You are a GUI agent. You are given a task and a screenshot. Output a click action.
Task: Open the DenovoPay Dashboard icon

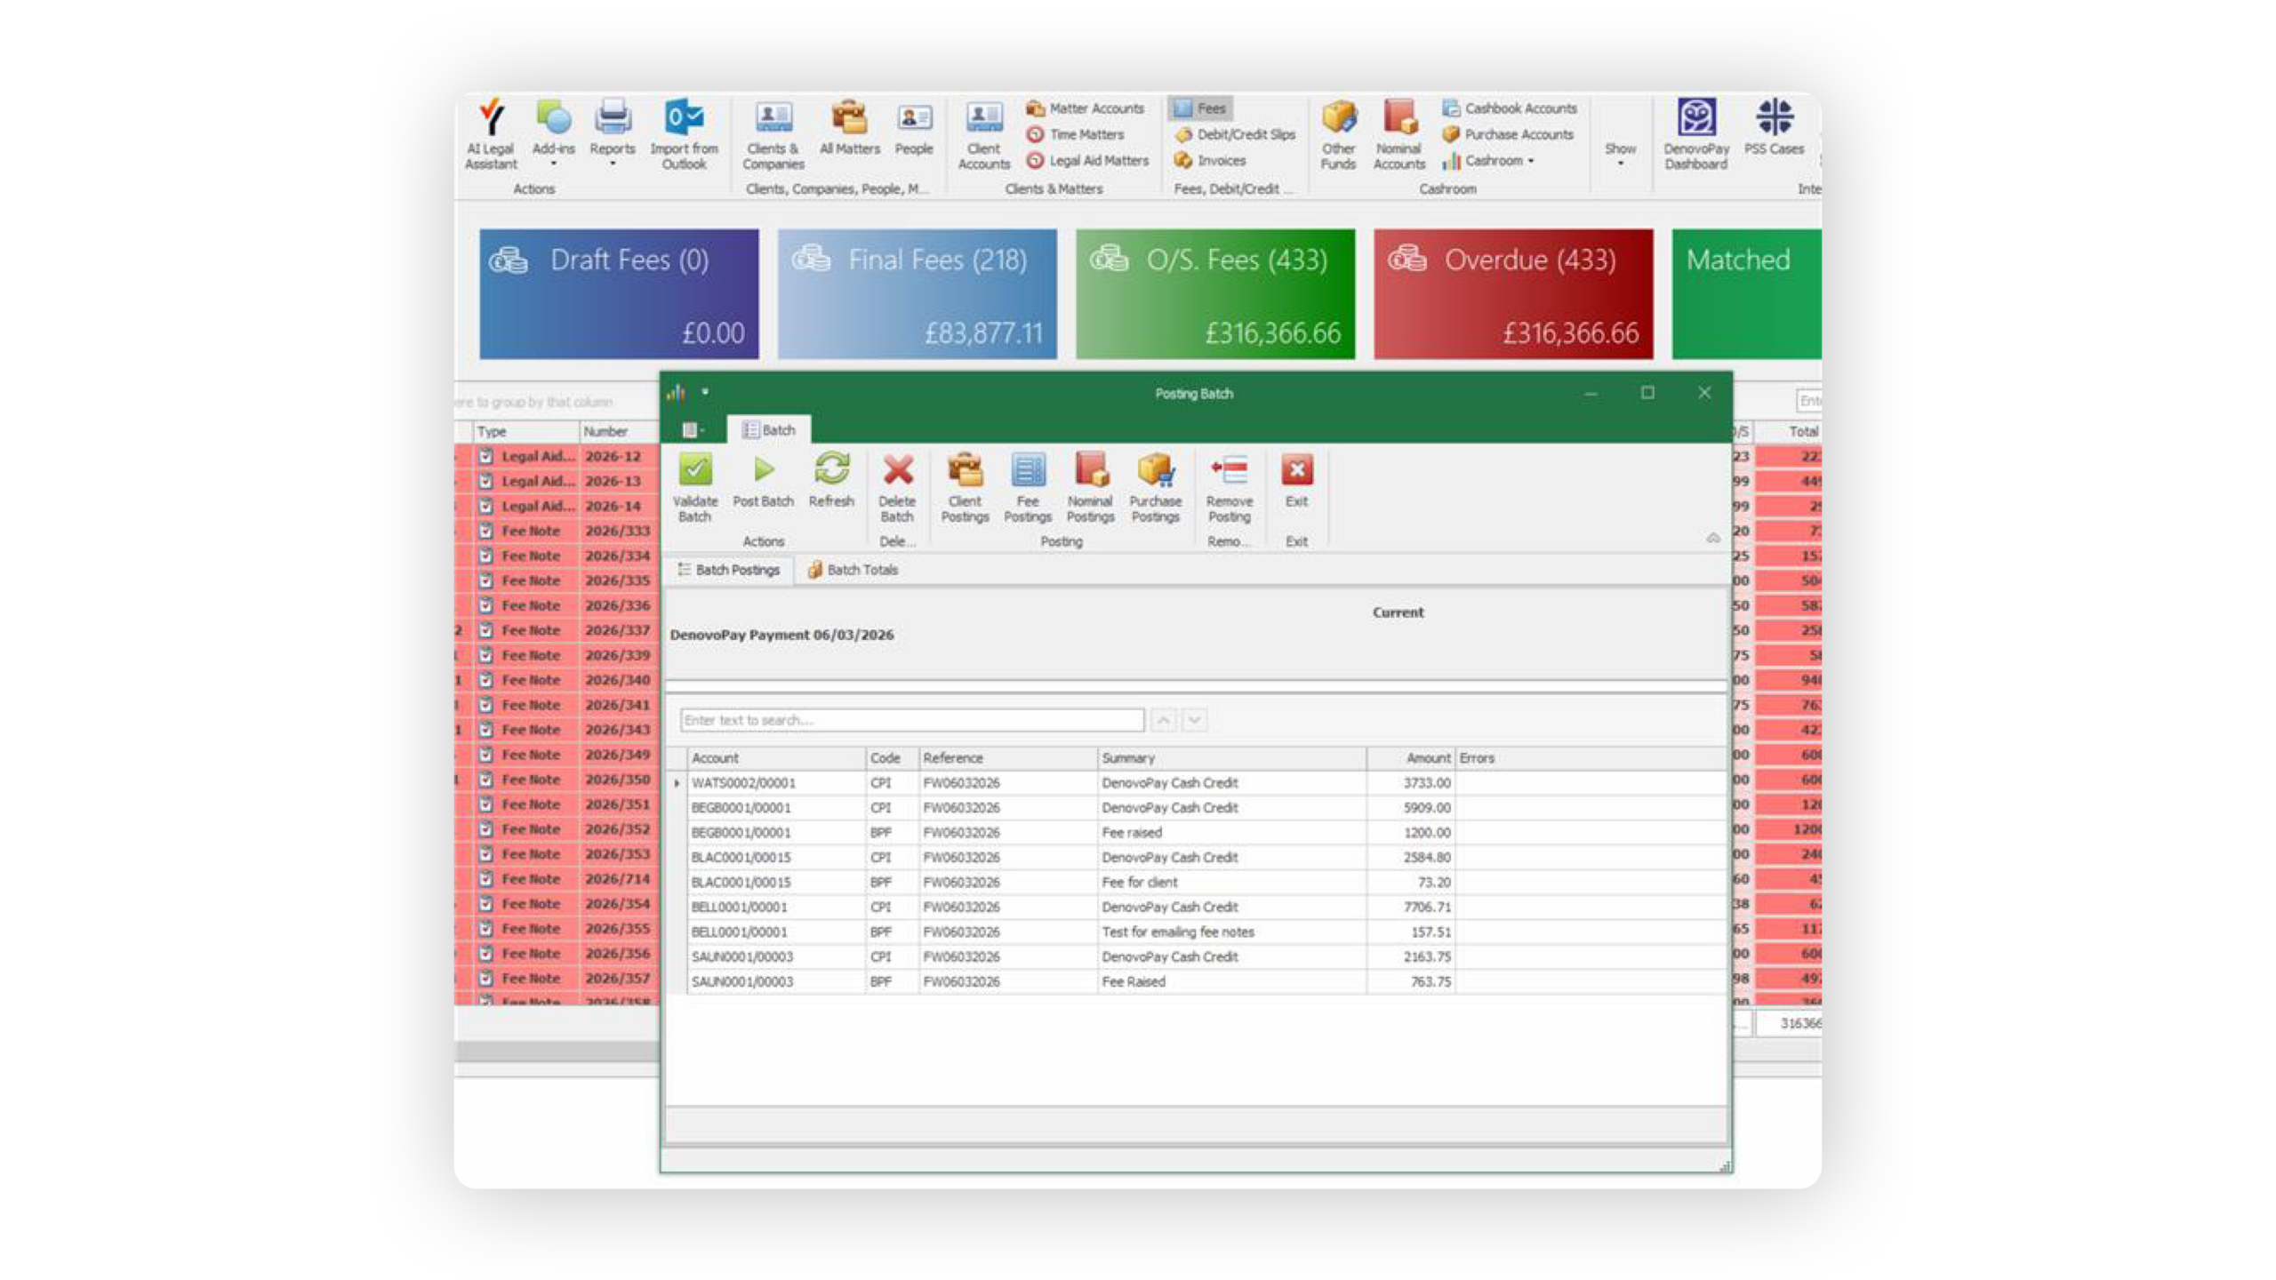(x=1696, y=118)
